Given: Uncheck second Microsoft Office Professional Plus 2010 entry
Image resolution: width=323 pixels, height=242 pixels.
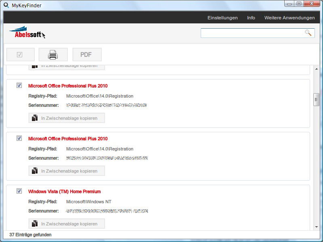Looking at the screenshot, I should pyautogui.click(x=19, y=138).
